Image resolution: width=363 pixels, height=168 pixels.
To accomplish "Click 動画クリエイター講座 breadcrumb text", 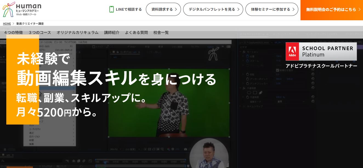I will [x=30, y=24].
